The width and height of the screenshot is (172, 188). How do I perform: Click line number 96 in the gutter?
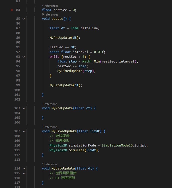(x=18, y=71)
